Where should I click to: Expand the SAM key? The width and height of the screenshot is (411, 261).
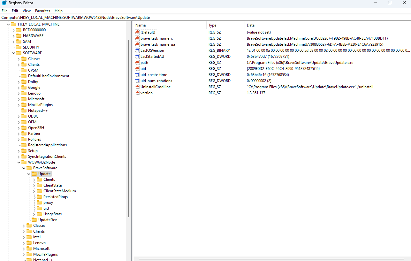[13, 42]
